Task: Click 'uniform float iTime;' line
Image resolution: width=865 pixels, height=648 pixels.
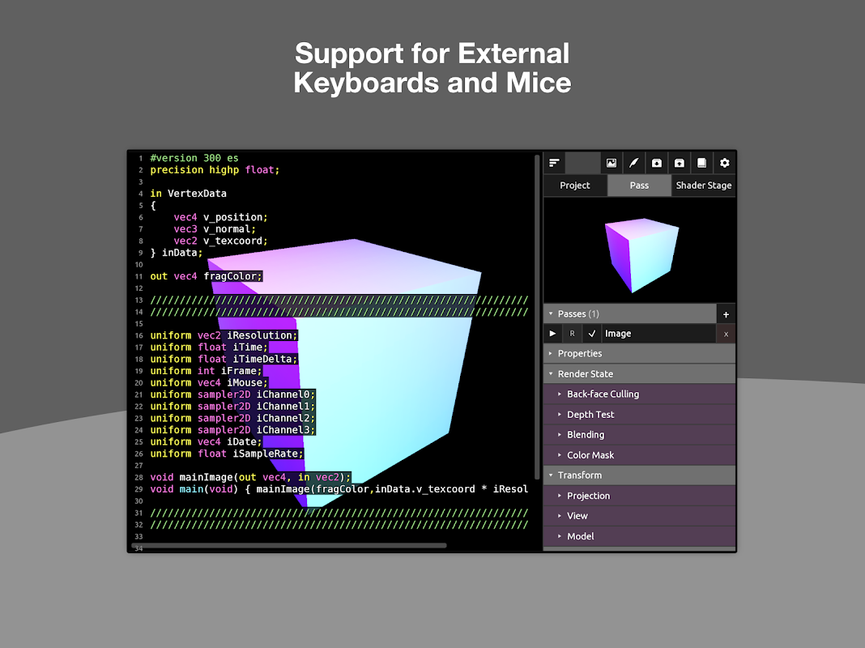Action: click(209, 347)
